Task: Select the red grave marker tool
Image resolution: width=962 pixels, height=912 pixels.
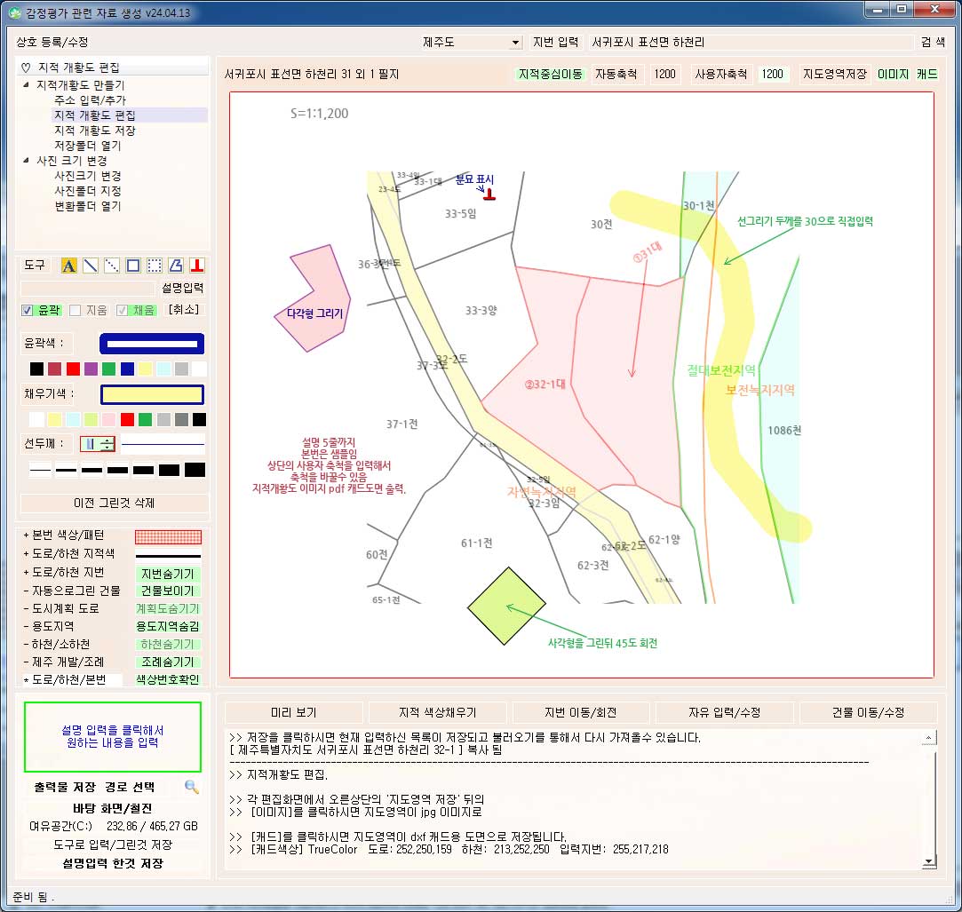Action: [197, 265]
